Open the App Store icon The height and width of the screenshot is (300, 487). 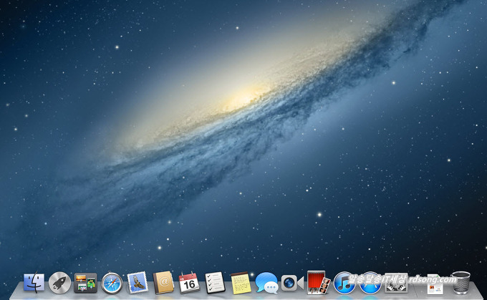(x=370, y=284)
